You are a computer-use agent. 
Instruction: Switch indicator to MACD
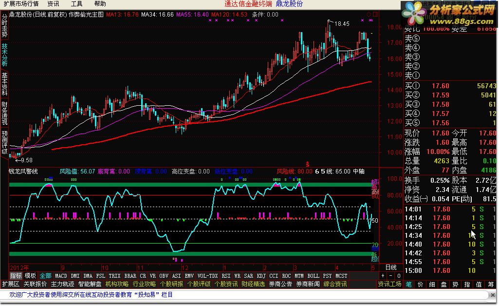point(61,276)
